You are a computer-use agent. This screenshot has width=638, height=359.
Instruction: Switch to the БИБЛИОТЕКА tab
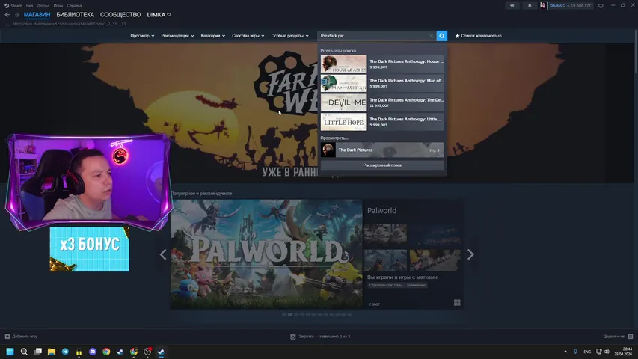[76, 15]
